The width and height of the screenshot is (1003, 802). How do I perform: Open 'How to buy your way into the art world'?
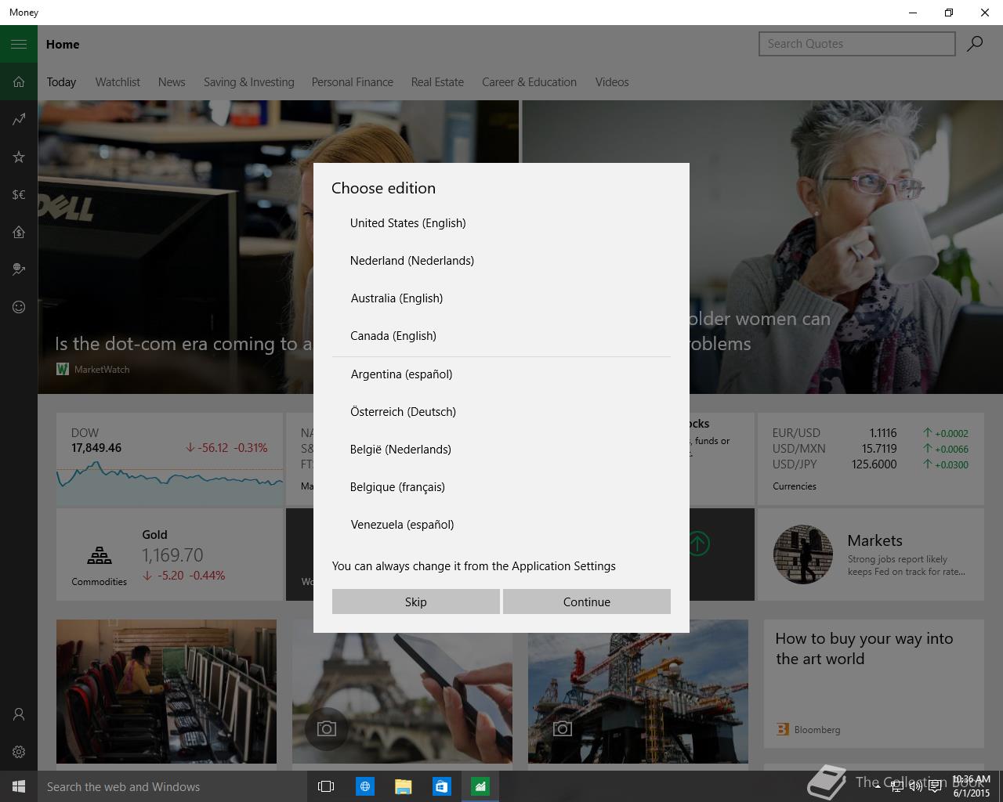click(874, 684)
